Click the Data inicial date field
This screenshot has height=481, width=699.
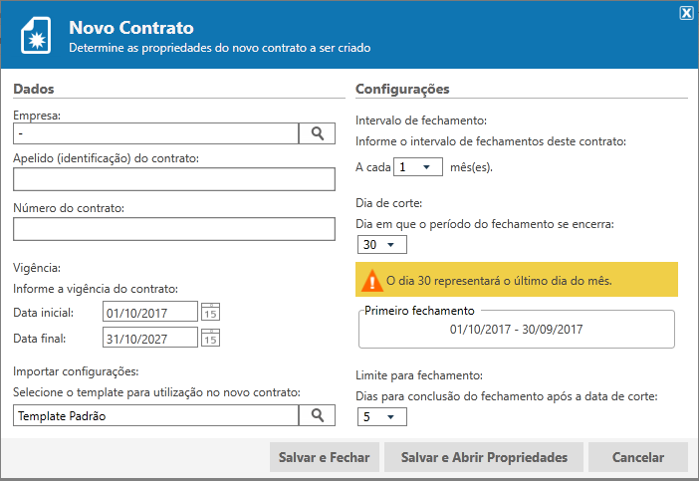pos(149,313)
